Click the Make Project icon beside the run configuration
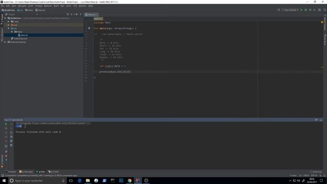The width and height of the screenshot is (327, 184). [x=278, y=10]
